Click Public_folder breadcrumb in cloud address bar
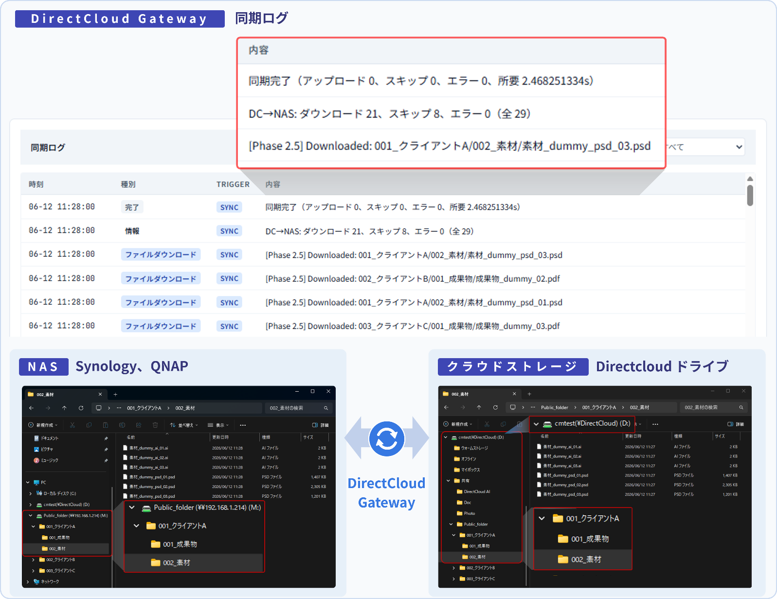777x599 pixels. [554, 407]
